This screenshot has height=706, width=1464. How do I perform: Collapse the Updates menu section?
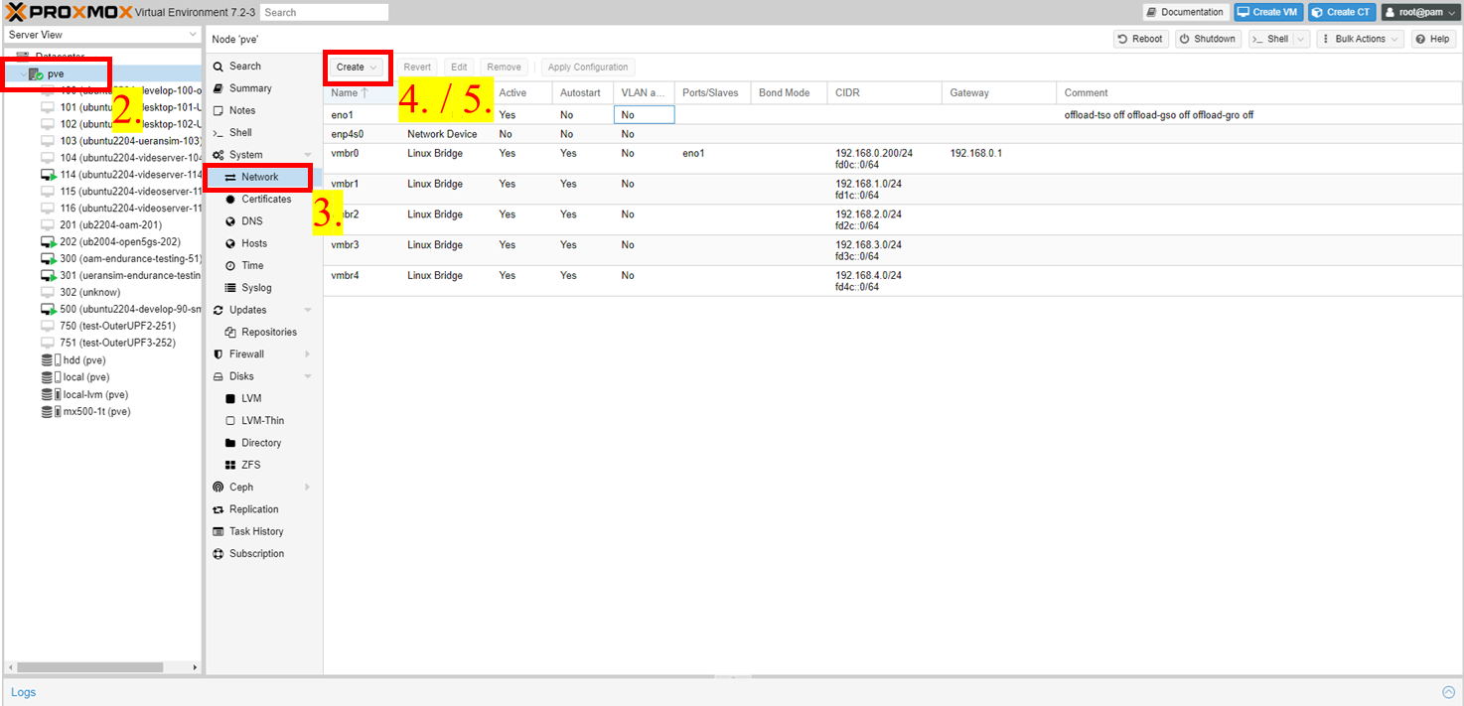(x=308, y=310)
